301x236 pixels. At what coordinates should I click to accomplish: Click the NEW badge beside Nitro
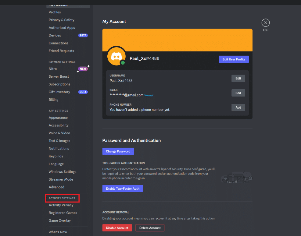click(83, 69)
